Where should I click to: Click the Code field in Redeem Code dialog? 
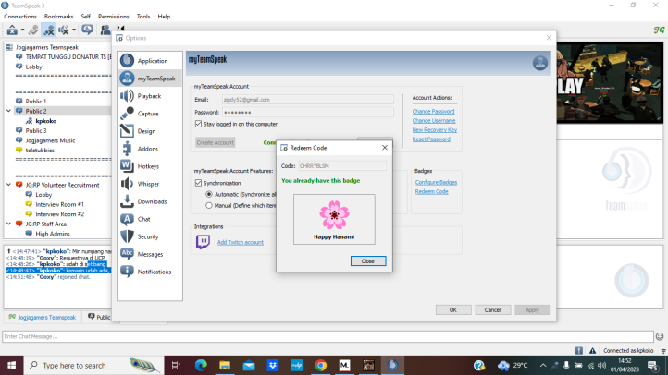[342, 166]
